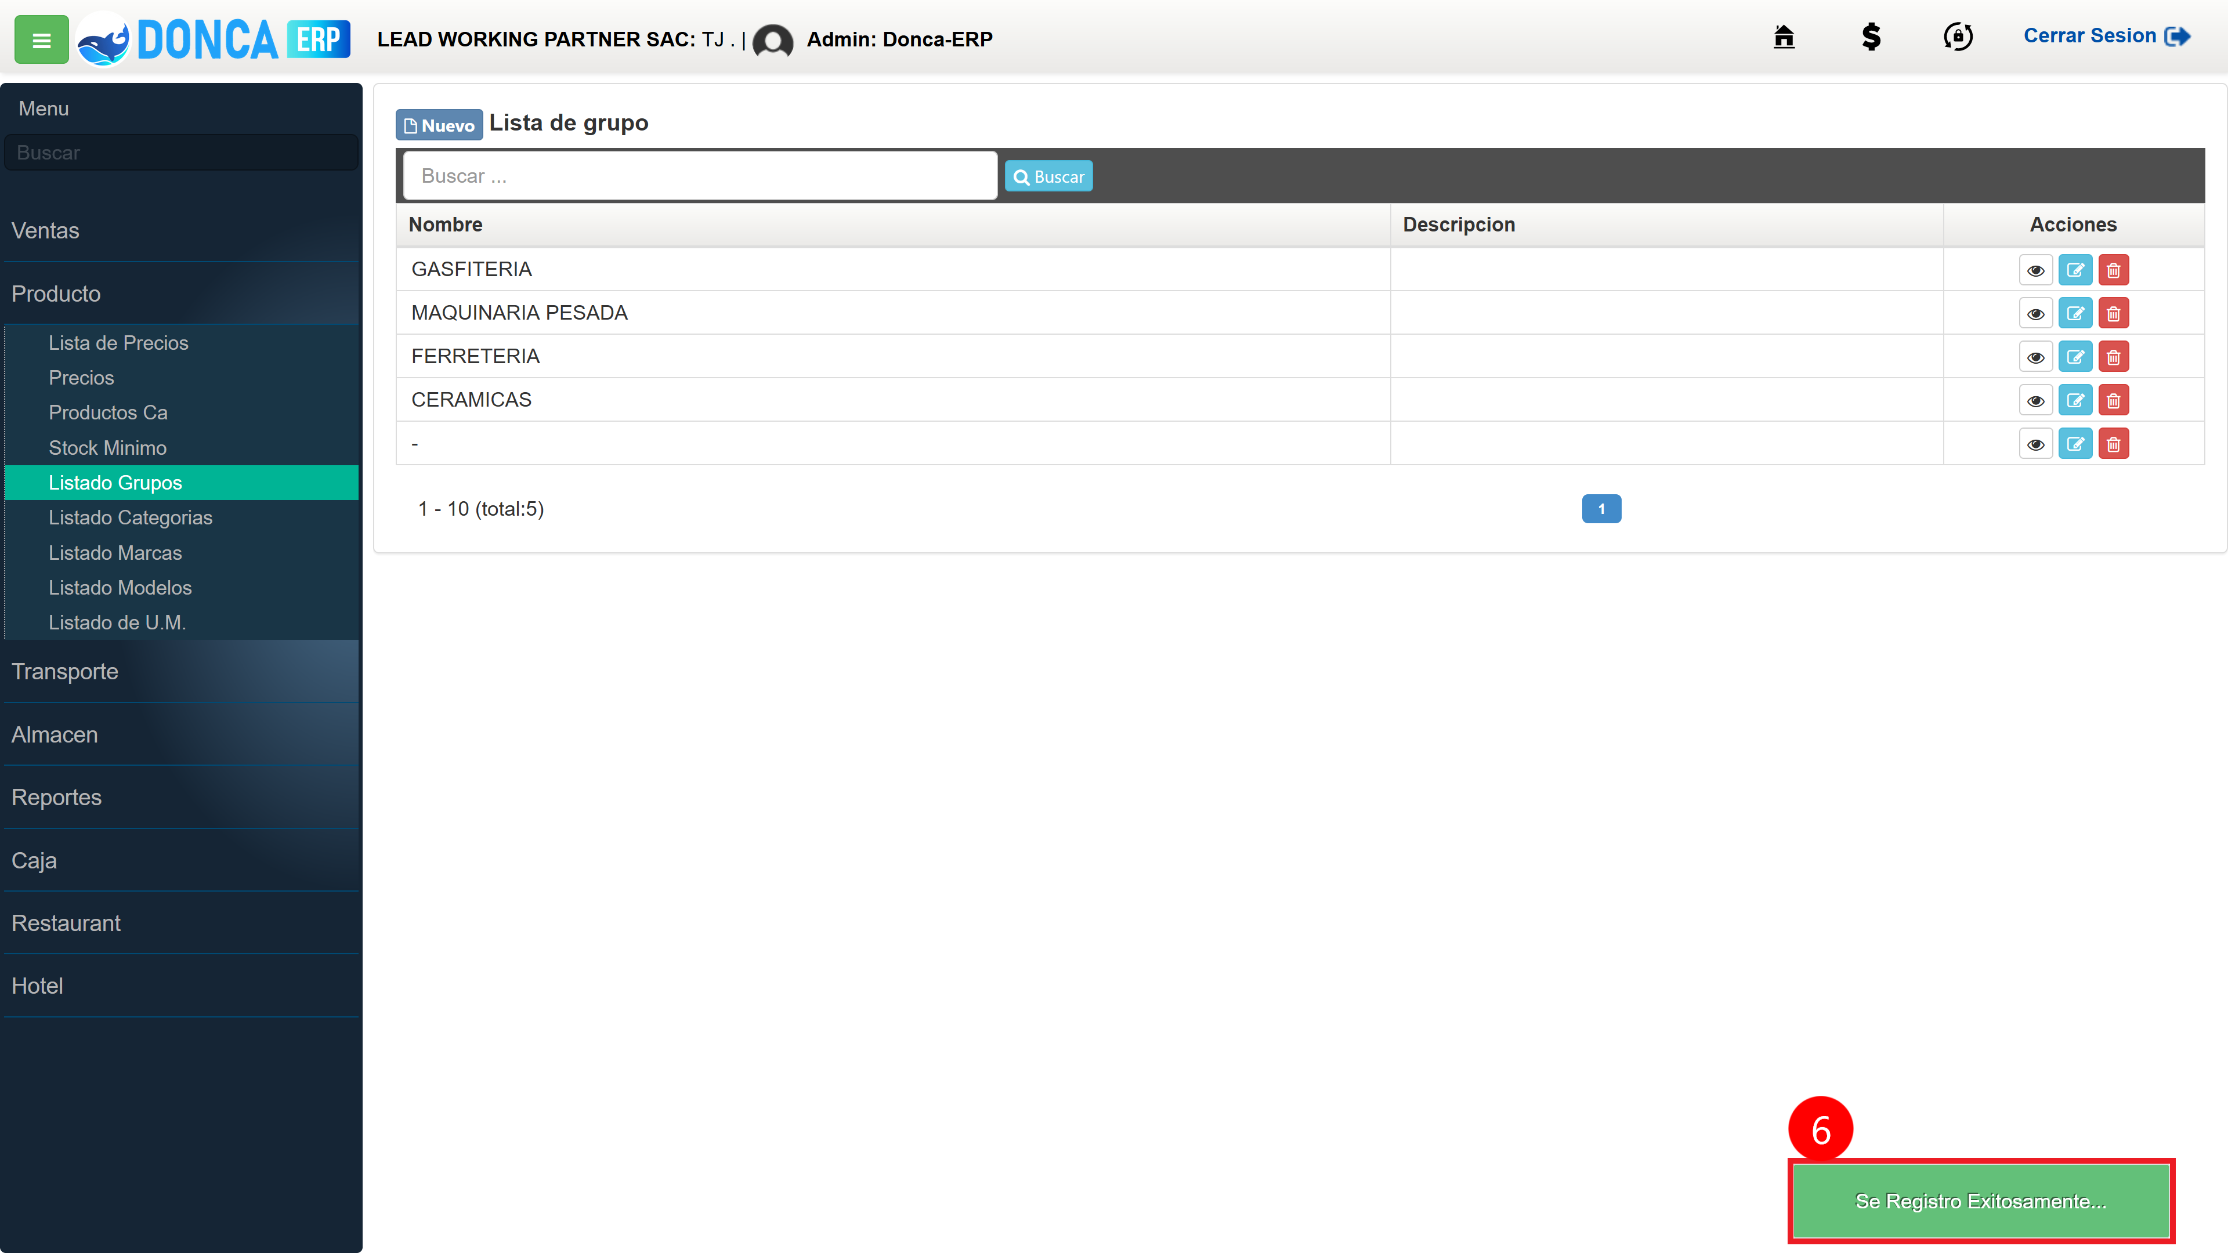The height and width of the screenshot is (1253, 2228).
Task: Expand the Caja menu section
Action: coord(181,860)
